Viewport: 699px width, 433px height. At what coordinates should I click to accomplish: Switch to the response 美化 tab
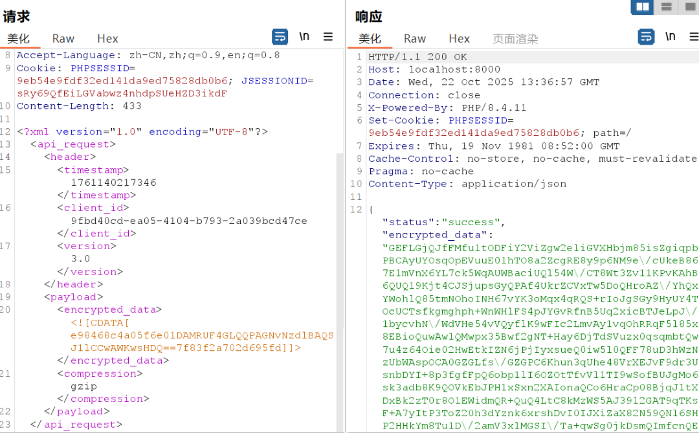pos(370,39)
